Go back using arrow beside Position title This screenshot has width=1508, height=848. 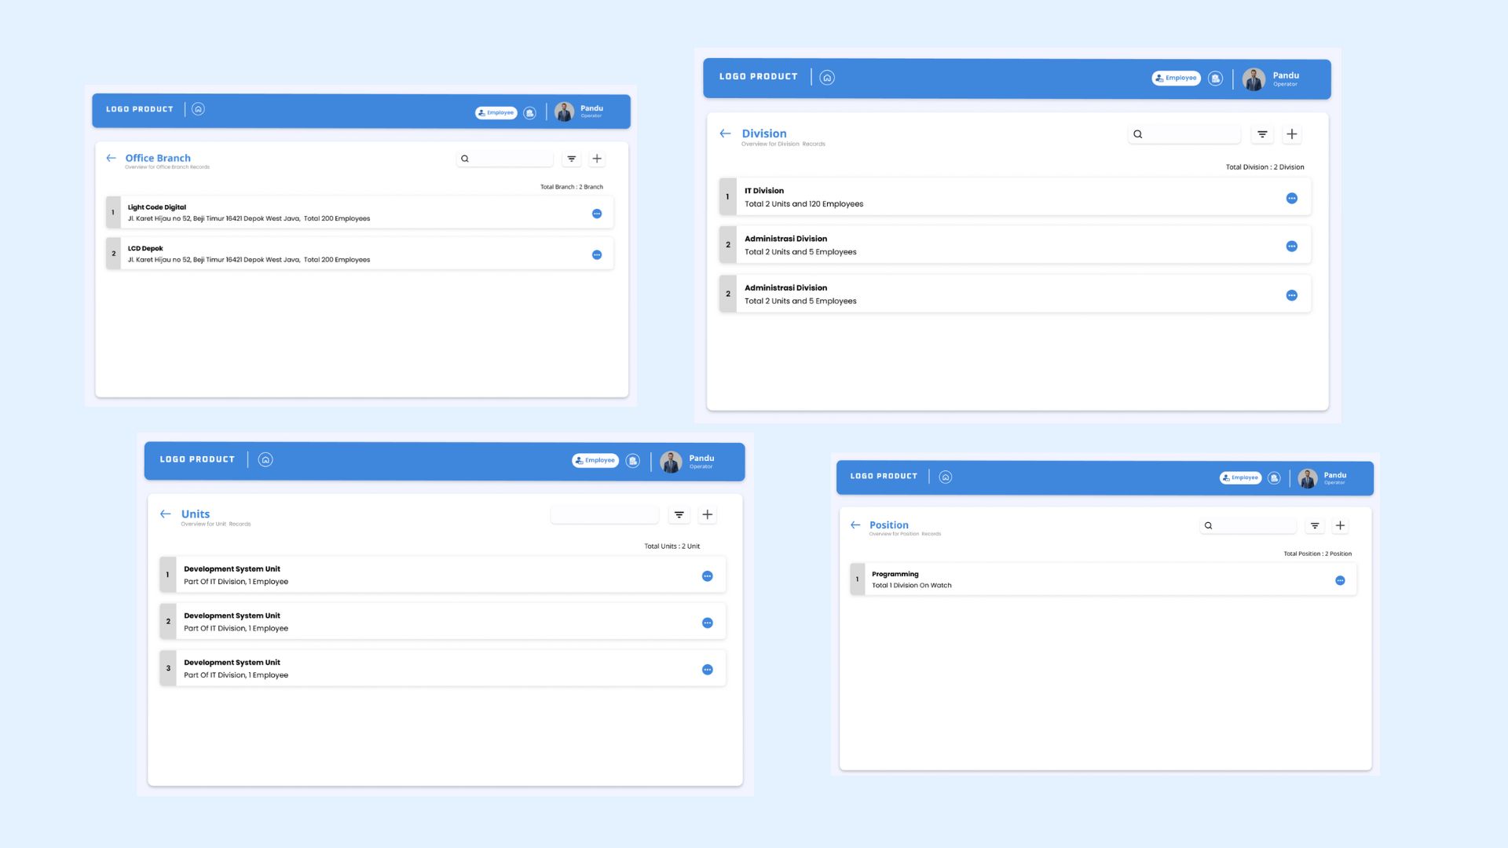[x=855, y=525]
